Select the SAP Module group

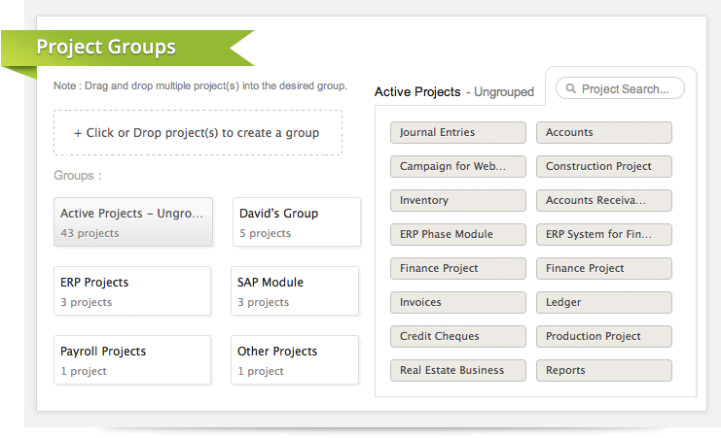[295, 291]
